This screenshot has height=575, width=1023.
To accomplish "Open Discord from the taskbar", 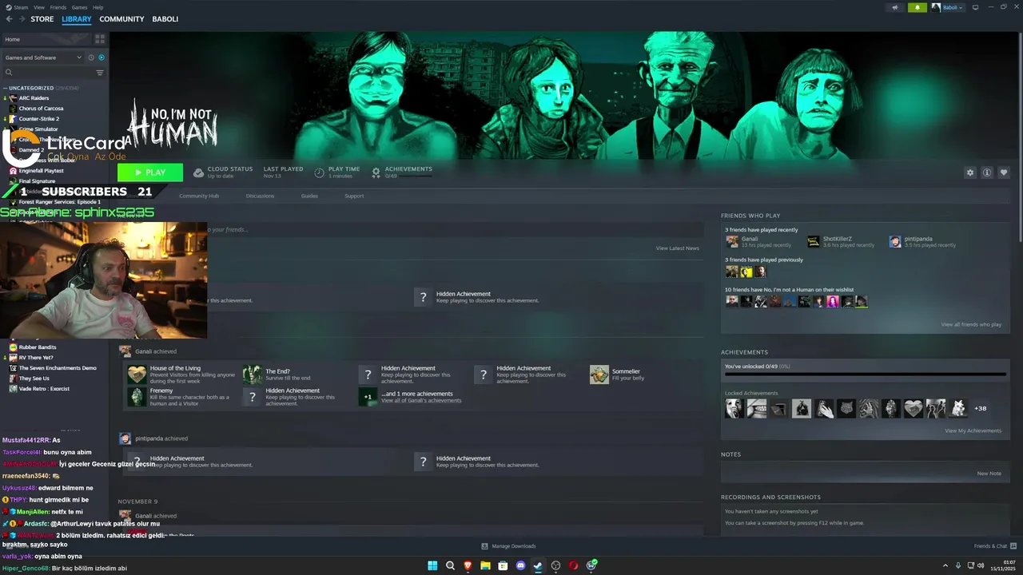I will tap(520, 565).
